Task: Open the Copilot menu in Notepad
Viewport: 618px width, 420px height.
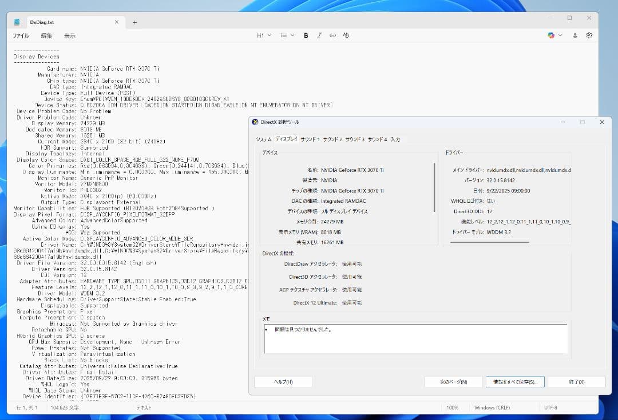Action: point(551,35)
